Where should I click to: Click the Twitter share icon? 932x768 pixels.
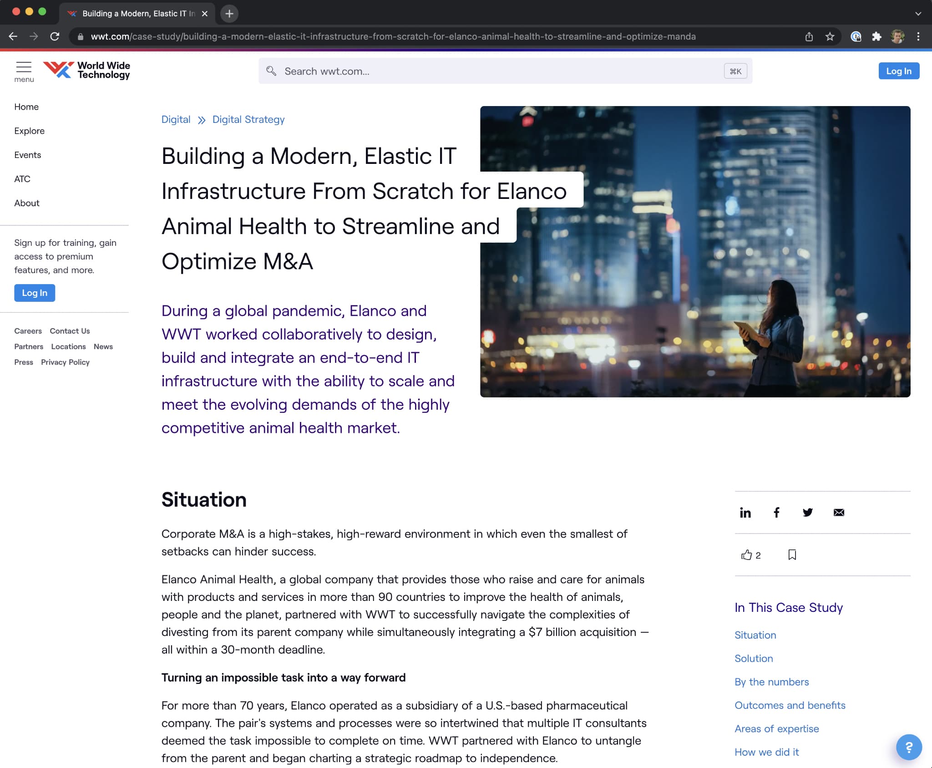click(x=806, y=512)
